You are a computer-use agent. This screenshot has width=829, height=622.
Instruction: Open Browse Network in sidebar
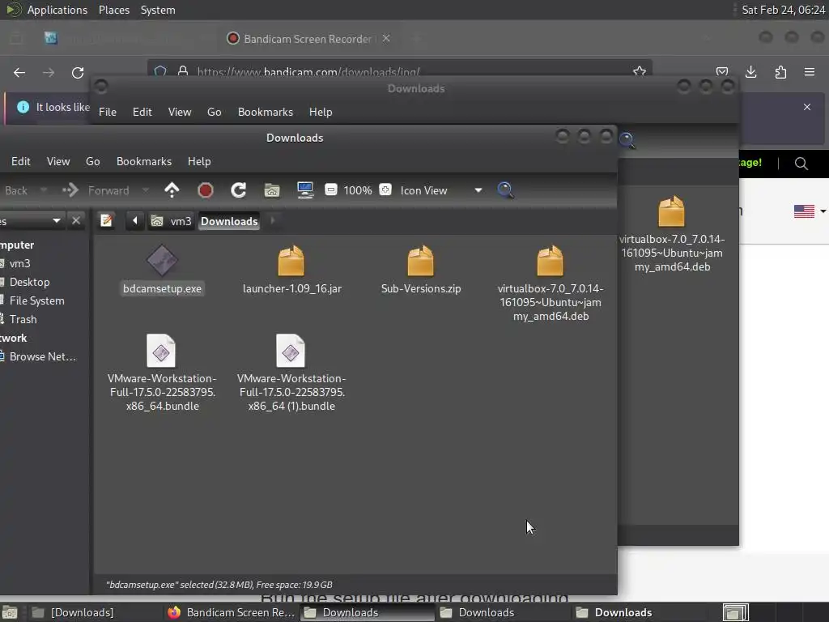pyautogui.click(x=42, y=356)
